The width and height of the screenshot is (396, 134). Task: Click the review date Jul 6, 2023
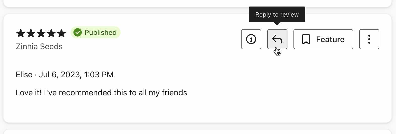click(60, 75)
